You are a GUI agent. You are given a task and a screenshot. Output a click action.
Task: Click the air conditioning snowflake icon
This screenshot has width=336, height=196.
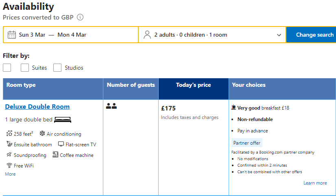tap(42, 134)
